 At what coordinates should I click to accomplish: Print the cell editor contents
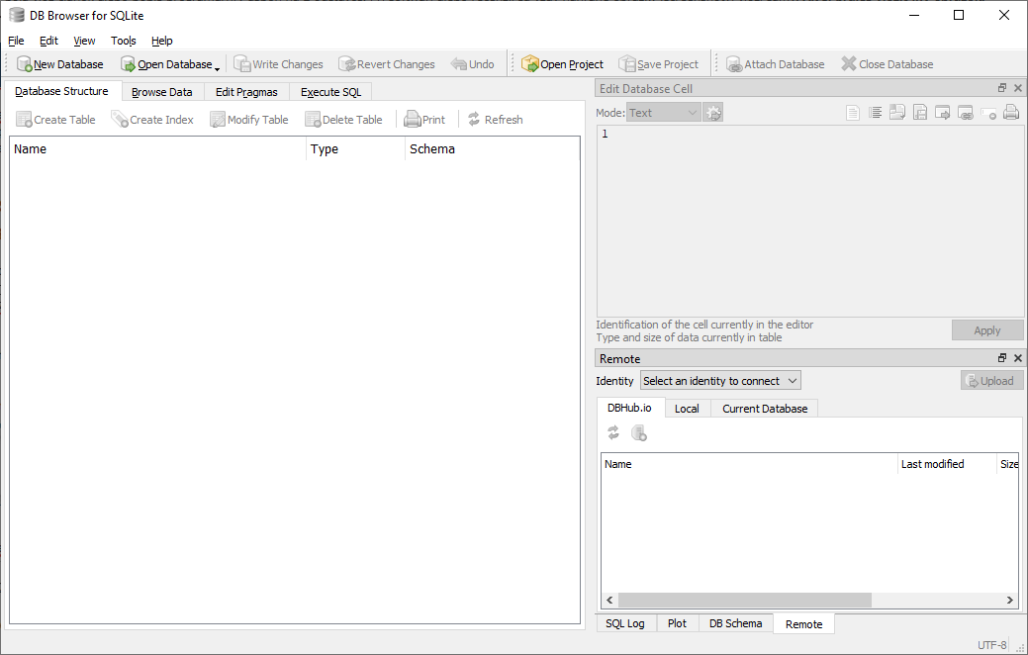pos(1010,112)
